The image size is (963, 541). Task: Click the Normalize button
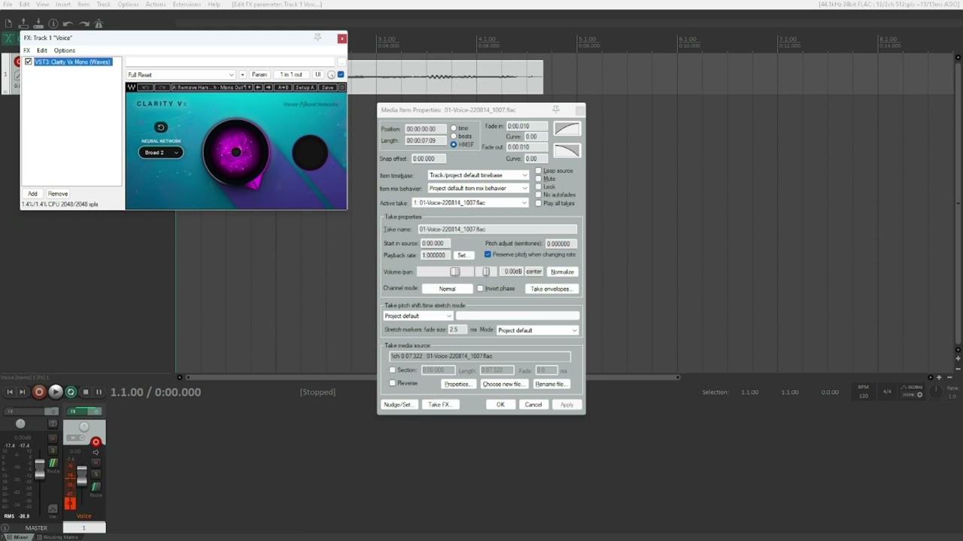562,271
